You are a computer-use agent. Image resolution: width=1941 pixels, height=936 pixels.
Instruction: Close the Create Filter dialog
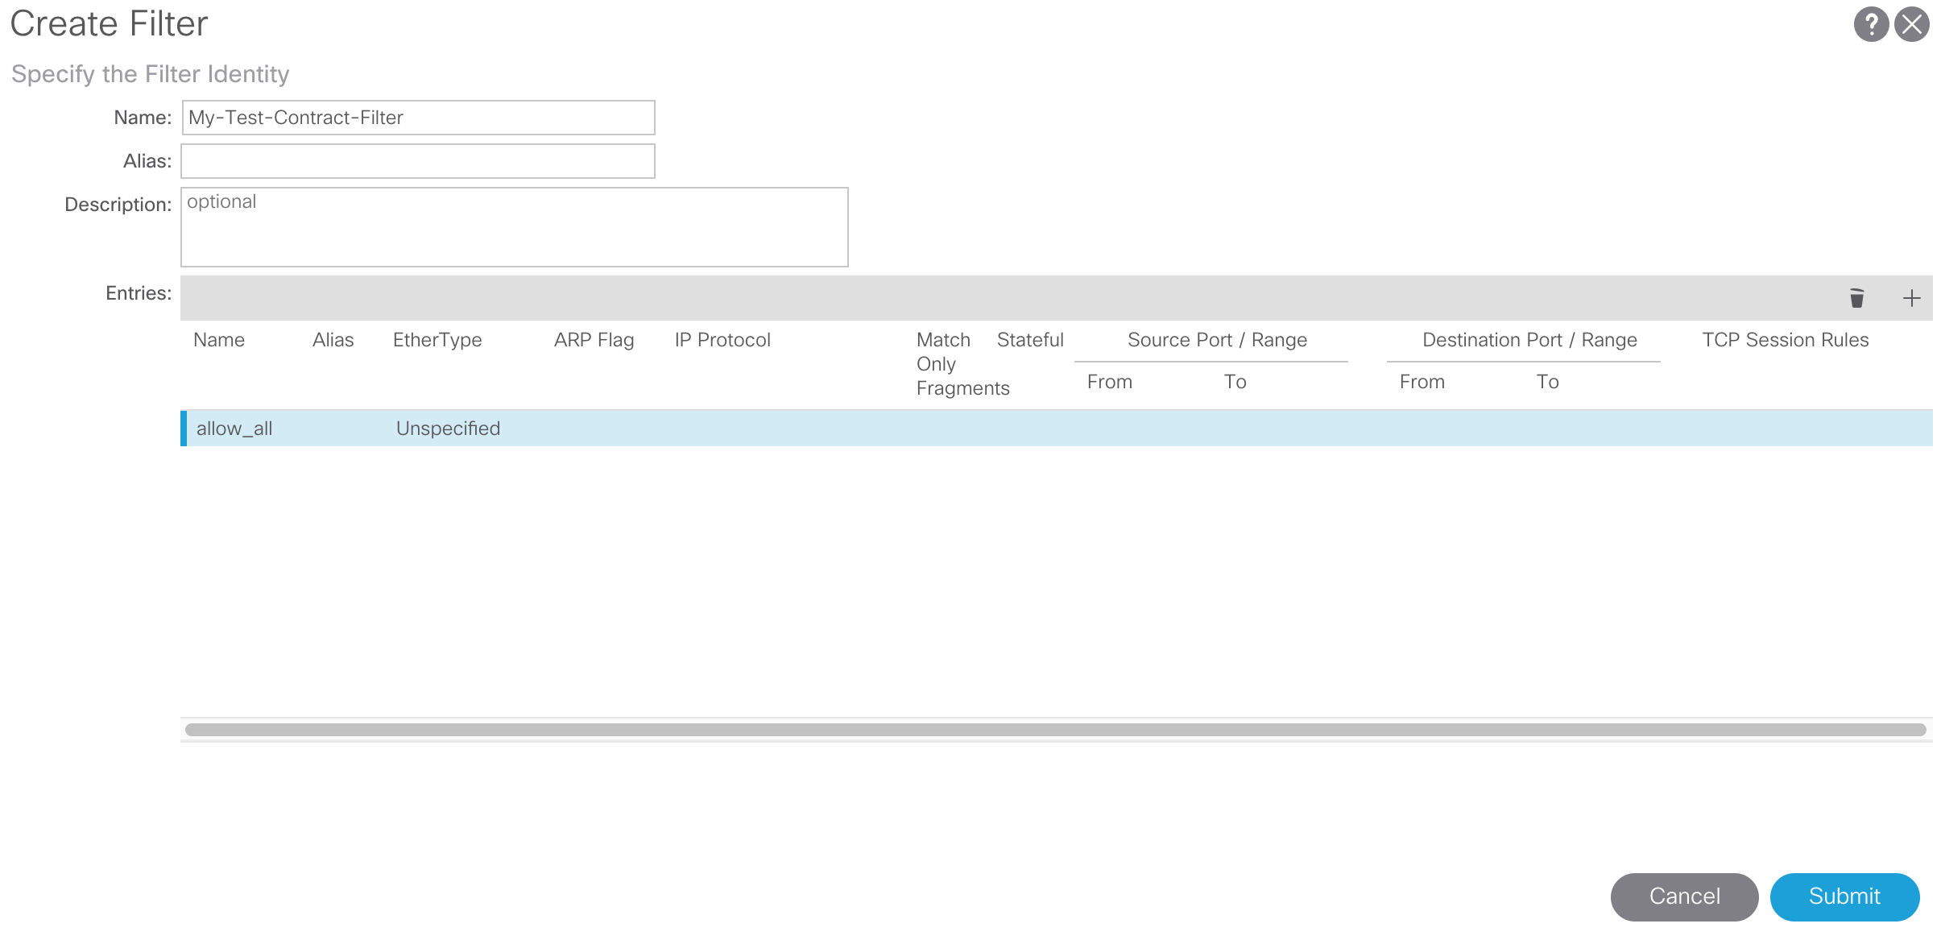(1911, 24)
